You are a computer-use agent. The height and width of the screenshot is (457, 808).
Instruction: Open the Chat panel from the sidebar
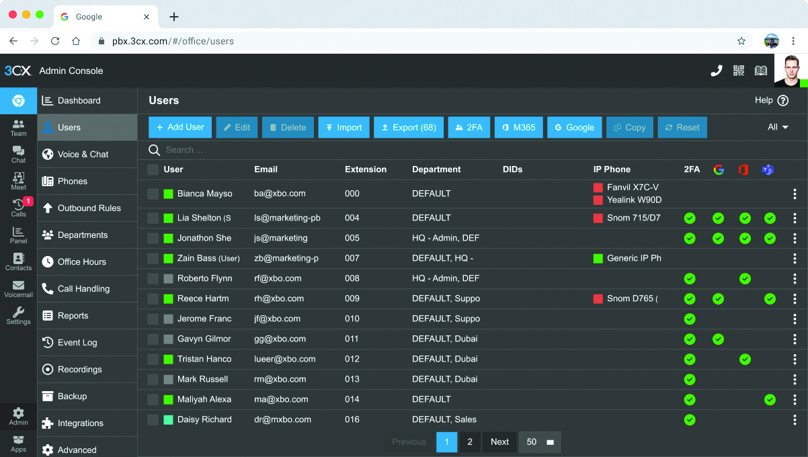18,151
